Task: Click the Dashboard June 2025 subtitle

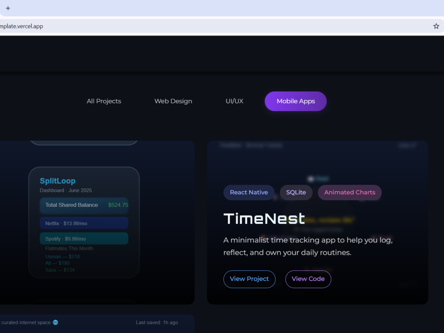Action: pyautogui.click(x=66, y=190)
